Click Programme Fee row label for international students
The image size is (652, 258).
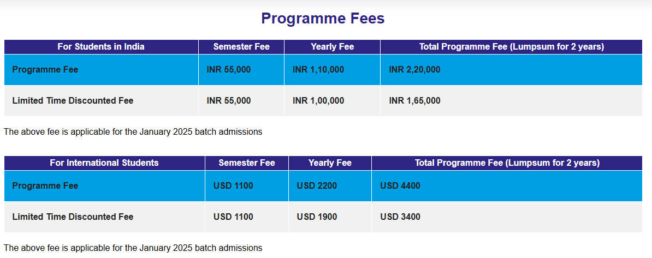(45, 186)
